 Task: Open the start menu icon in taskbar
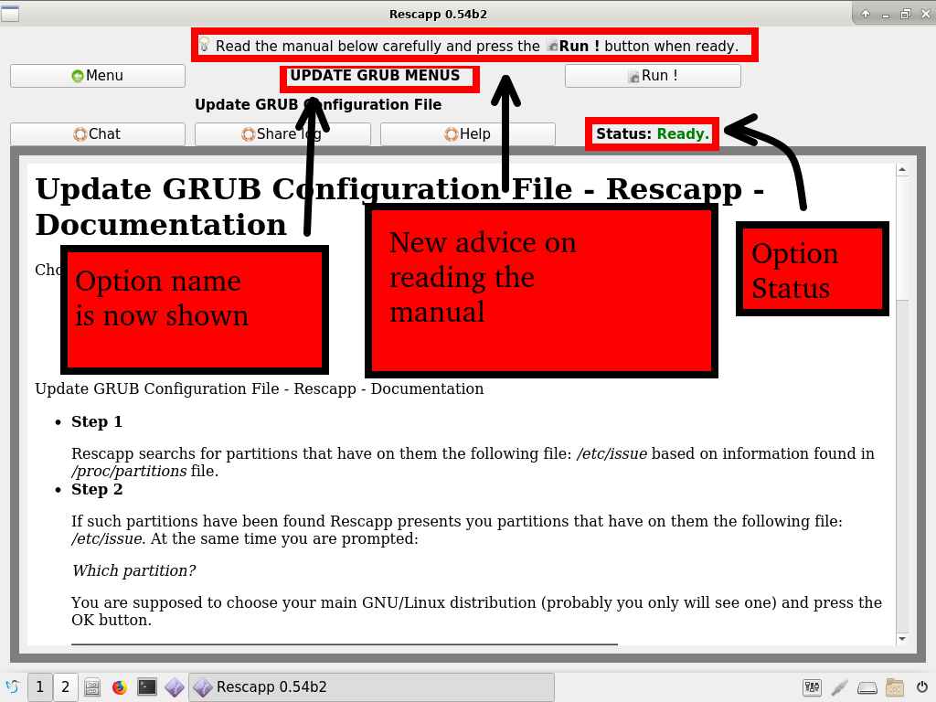(13, 687)
